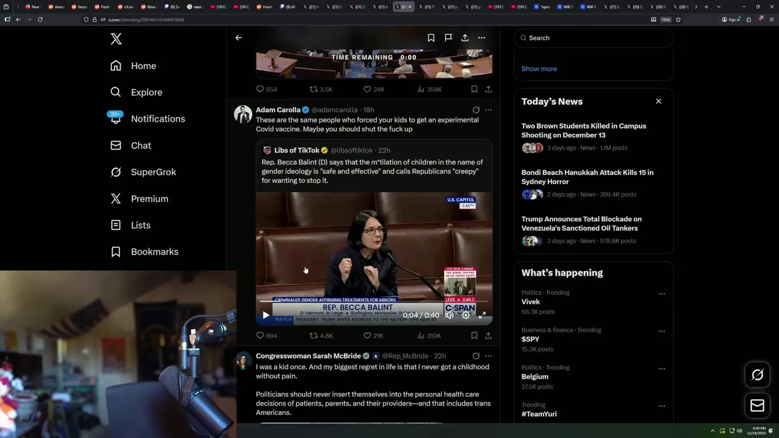
Task: Reply to the post with 654 replies
Action: tap(267, 89)
